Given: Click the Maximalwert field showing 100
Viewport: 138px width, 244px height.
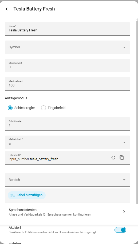Looking at the screenshot, I should coord(68,84).
